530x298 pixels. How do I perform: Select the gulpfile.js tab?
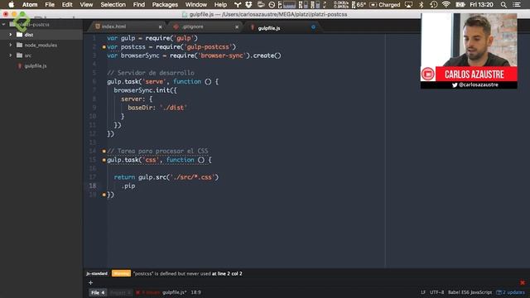269,28
